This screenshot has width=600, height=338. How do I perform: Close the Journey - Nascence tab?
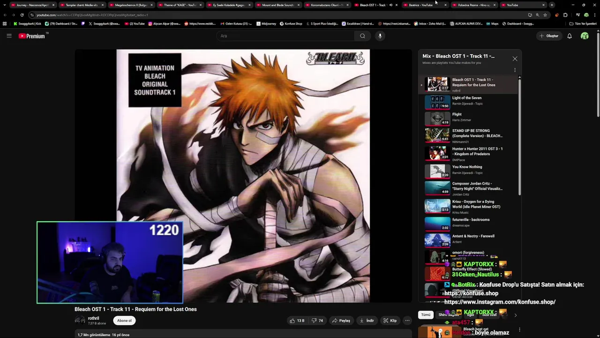(x=53, y=5)
